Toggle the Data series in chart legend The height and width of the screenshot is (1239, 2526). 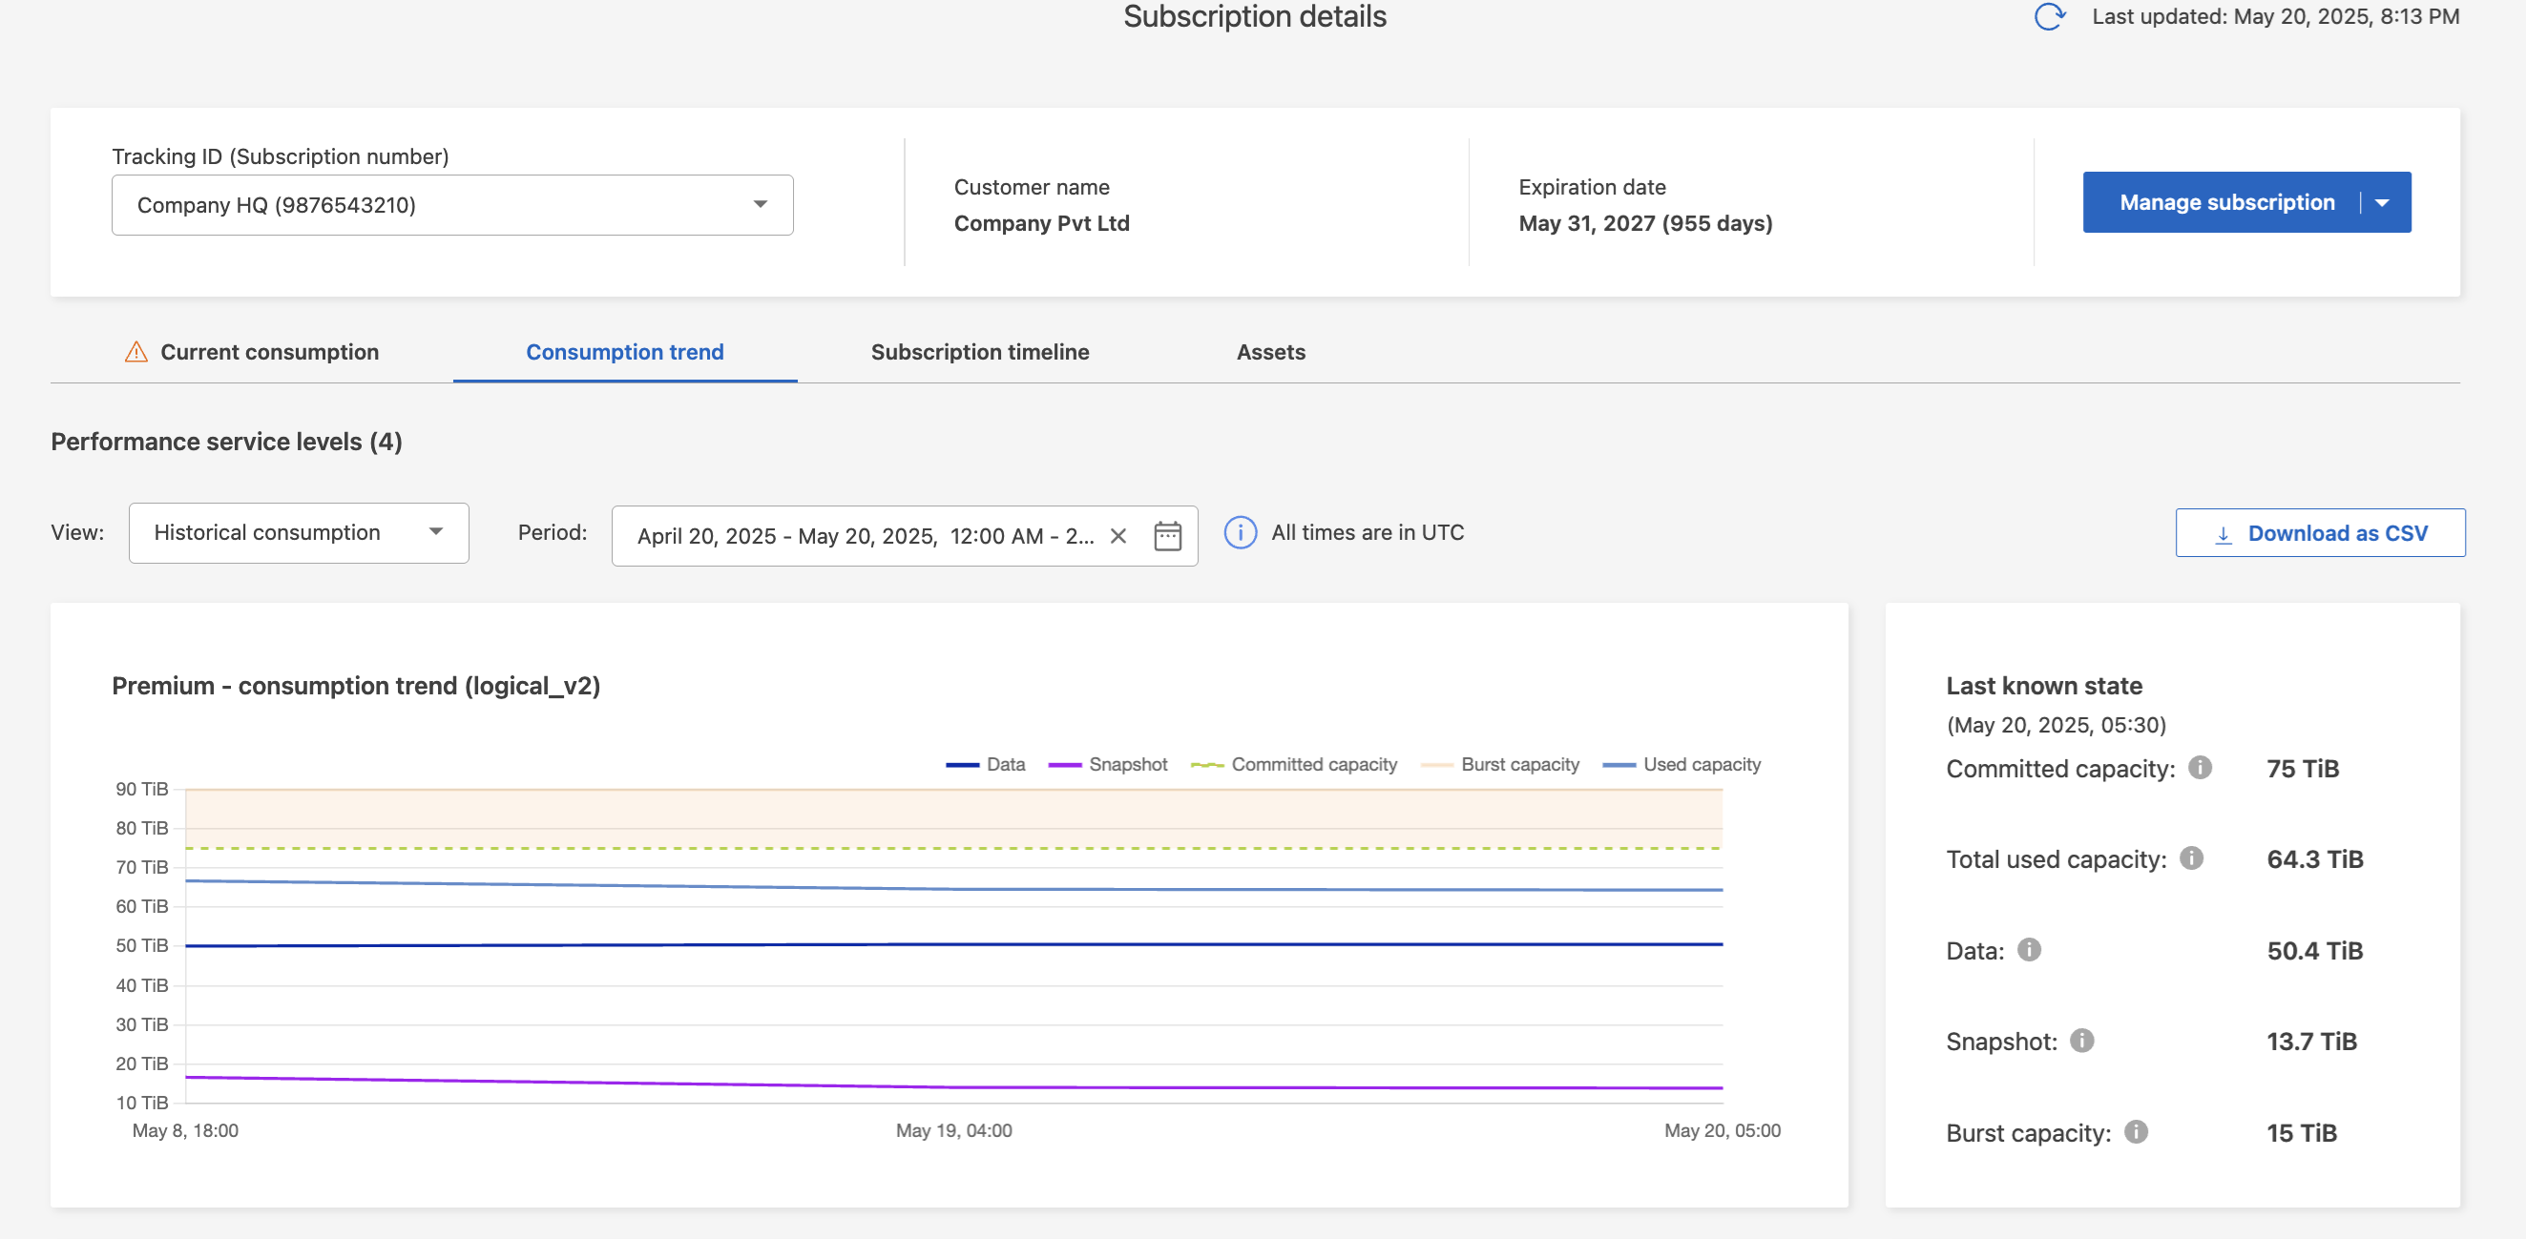click(986, 765)
